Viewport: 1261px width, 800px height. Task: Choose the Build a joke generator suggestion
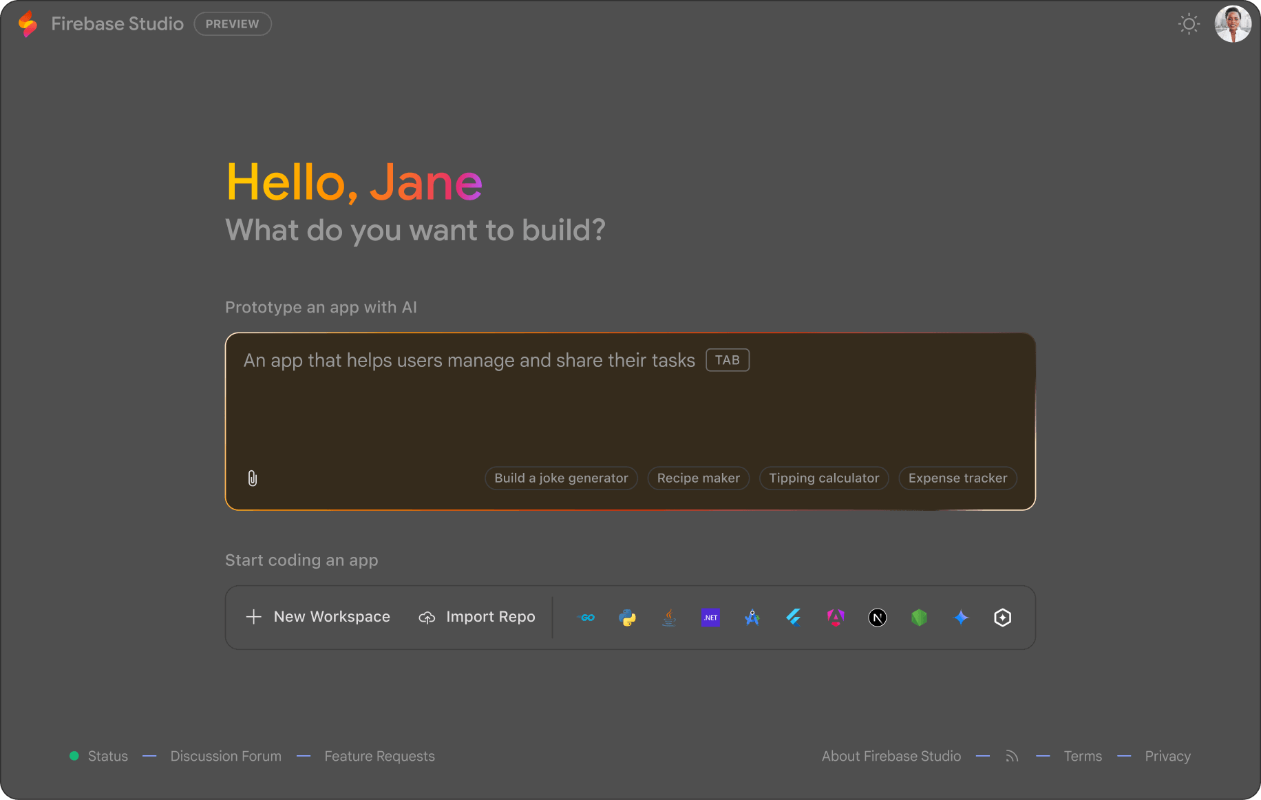pyautogui.click(x=561, y=478)
